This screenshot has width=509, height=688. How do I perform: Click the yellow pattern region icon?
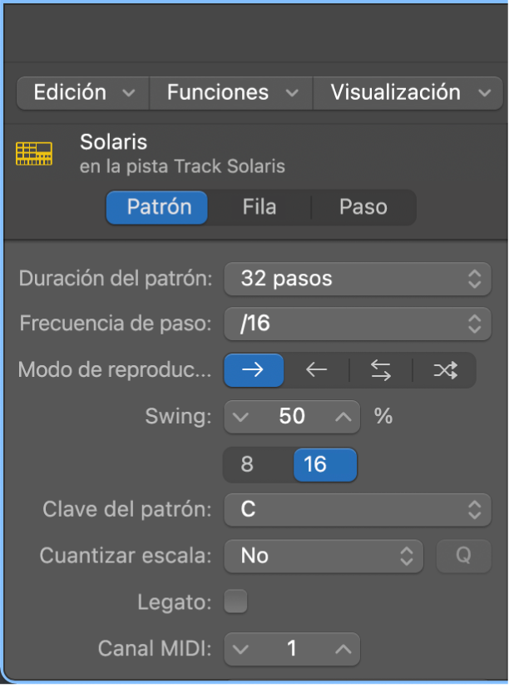coord(34,153)
